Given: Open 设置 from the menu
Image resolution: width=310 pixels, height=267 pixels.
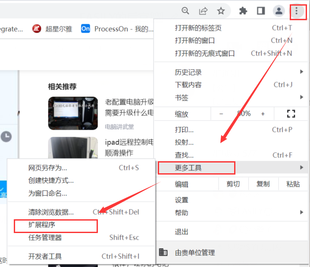Looking at the screenshot, I should click(x=231, y=200).
